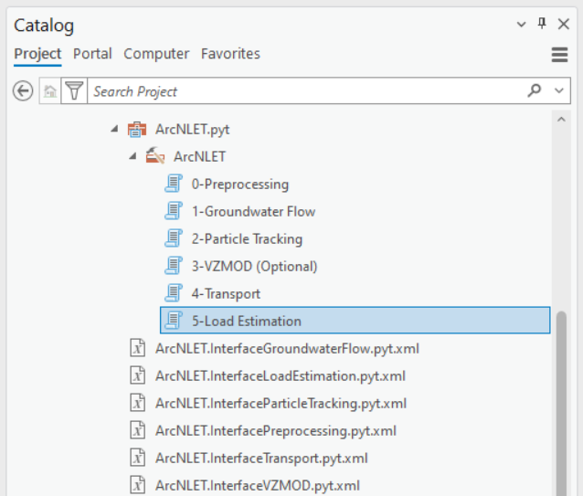Click InterfaceParticleTracking xml file icon
The width and height of the screenshot is (583, 496).
(x=138, y=403)
